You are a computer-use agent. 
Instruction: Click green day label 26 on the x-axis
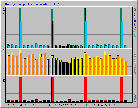coord(109,105)
